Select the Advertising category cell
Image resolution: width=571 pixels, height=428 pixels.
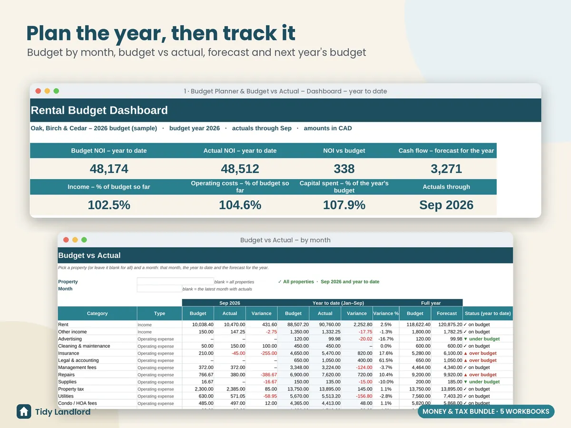coord(97,339)
